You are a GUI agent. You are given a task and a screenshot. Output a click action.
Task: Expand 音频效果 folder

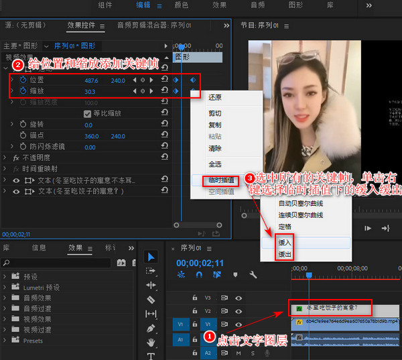pos(5,298)
